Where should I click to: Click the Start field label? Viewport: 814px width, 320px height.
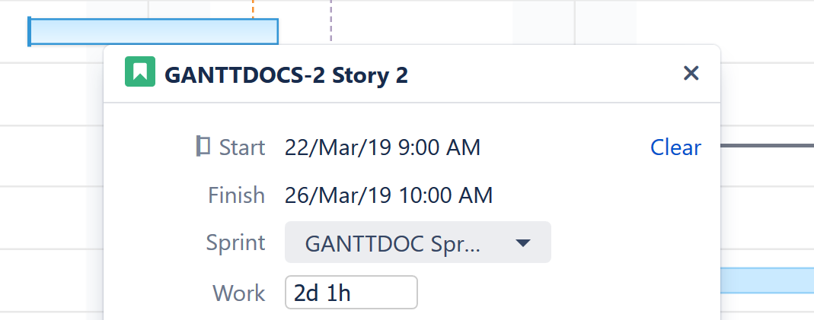[x=242, y=147]
